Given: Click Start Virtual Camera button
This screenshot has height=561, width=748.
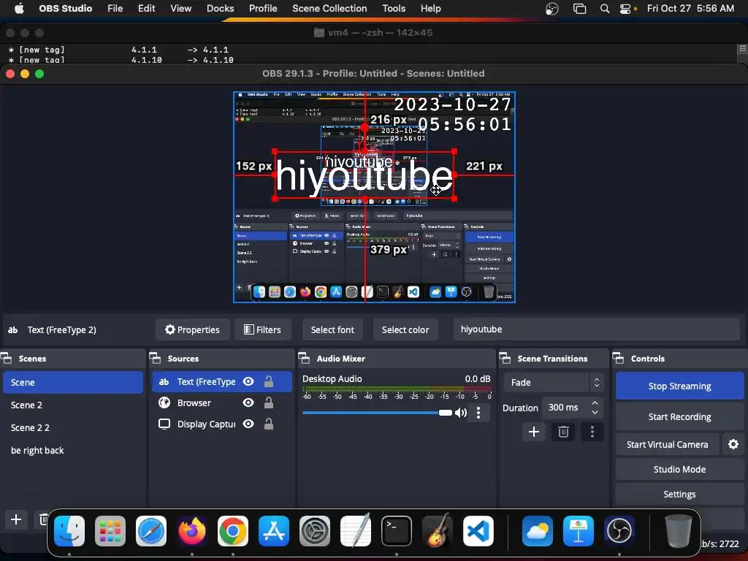Looking at the screenshot, I should click(668, 445).
